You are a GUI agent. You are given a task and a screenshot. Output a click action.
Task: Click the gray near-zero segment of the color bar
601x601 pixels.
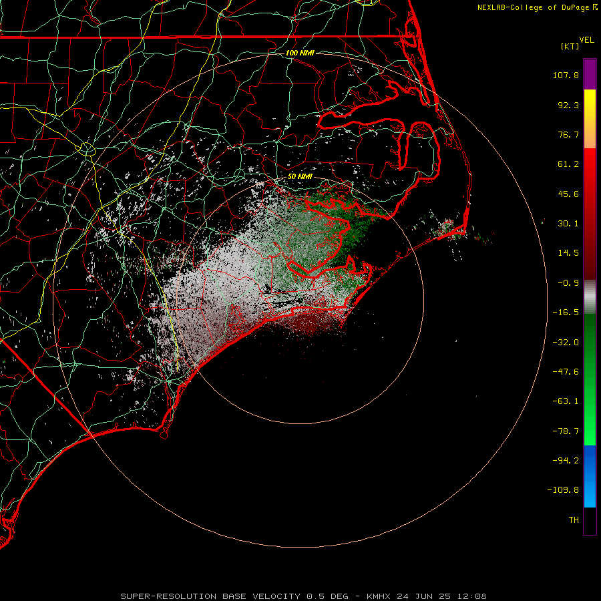(x=590, y=297)
